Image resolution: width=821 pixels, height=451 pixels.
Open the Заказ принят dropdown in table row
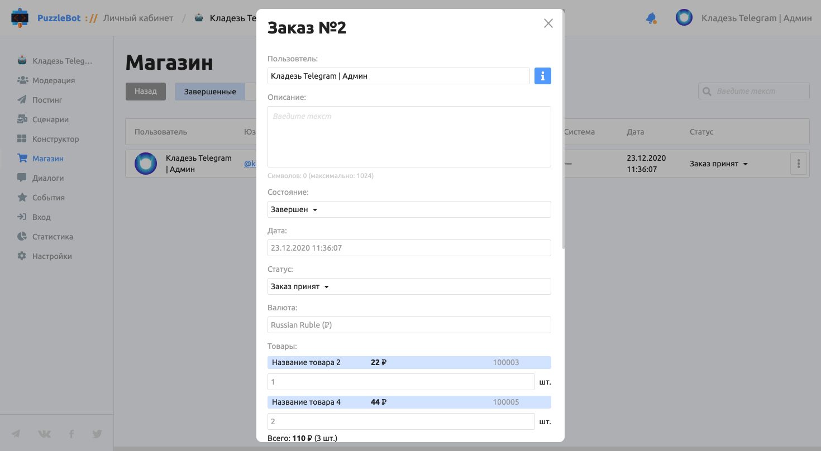tap(719, 164)
